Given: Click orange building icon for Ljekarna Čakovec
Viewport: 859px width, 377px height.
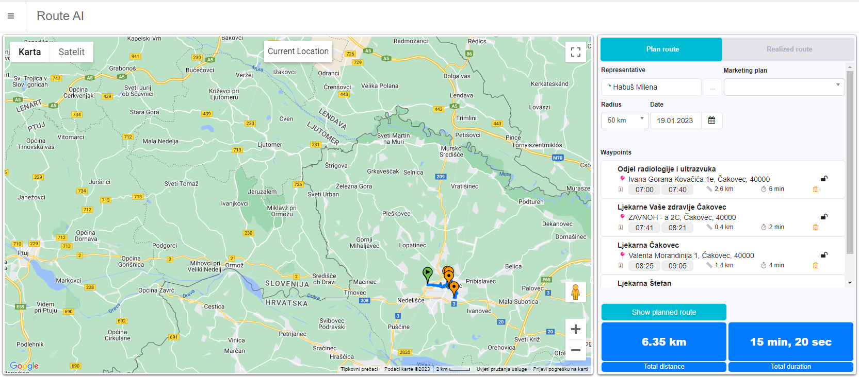Looking at the screenshot, I should (x=816, y=266).
